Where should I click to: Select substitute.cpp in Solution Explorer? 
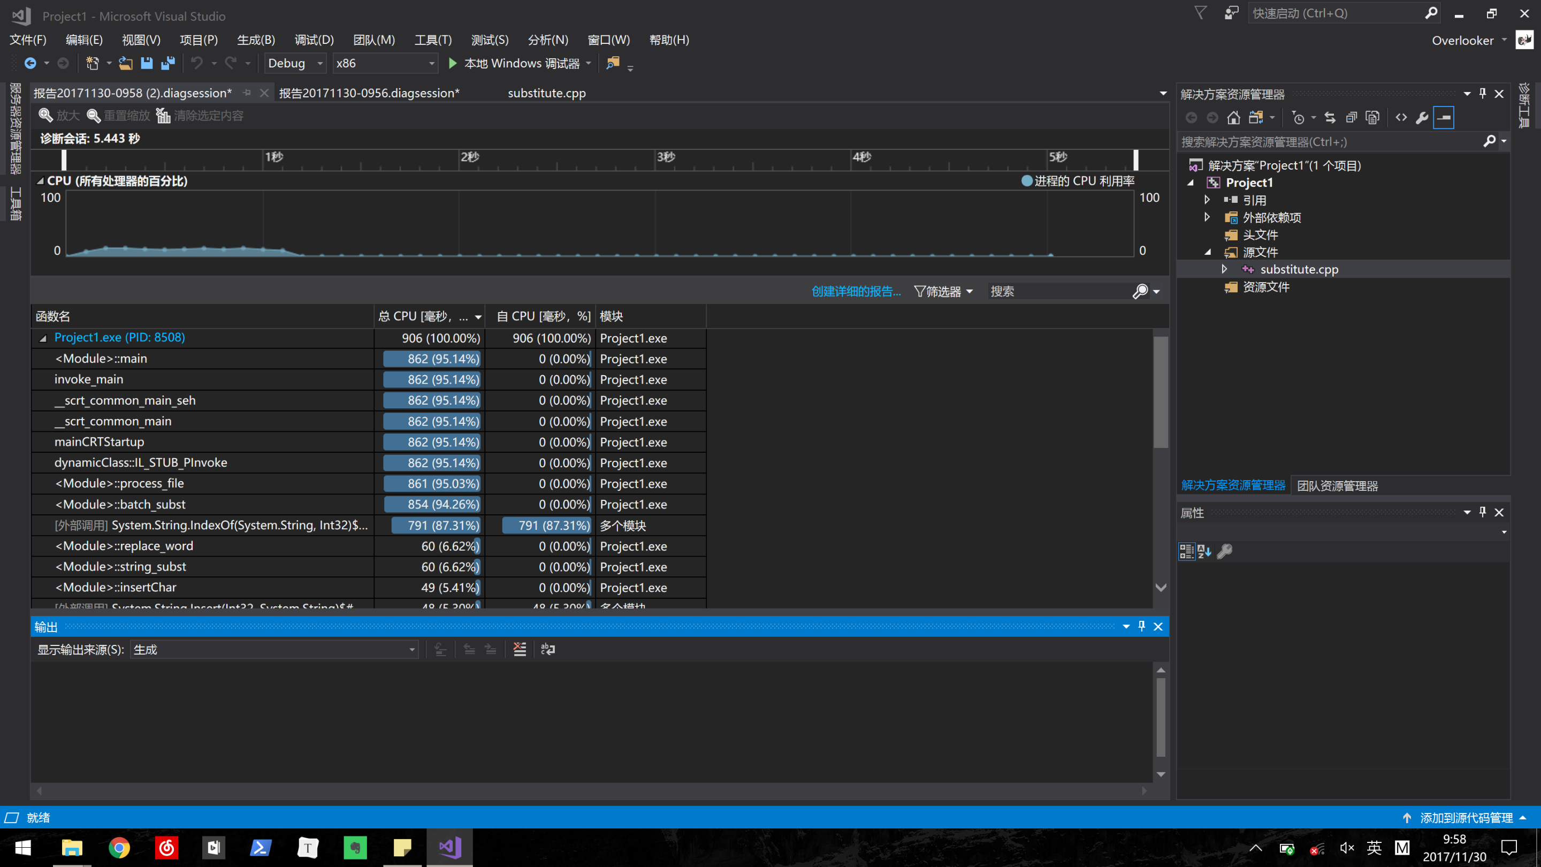tap(1299, 269)
